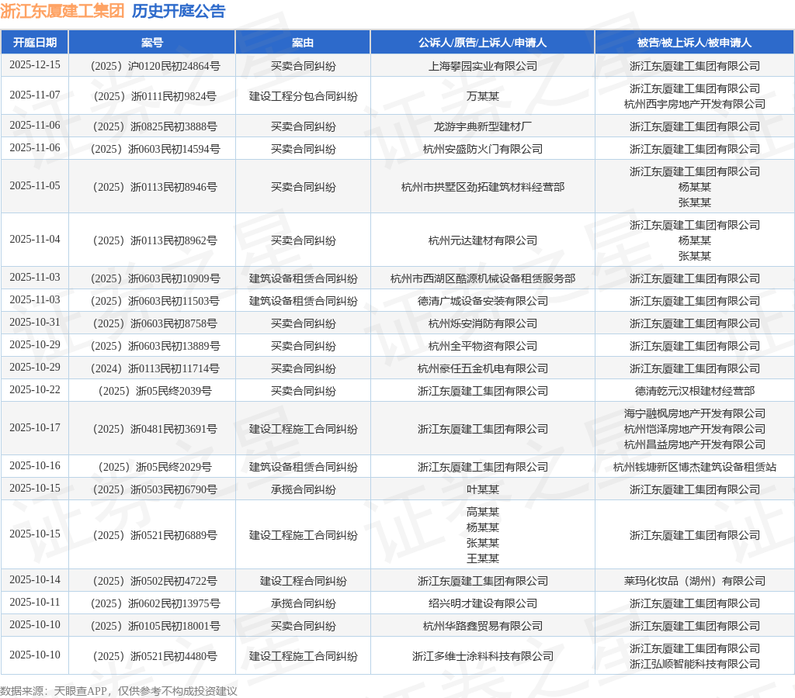The width and height of the screenshot is (795, 698).
Task: Click defendant 浙江弘顺智能科技有限公司
Action: pyautogui.click(x=695, y=664)
